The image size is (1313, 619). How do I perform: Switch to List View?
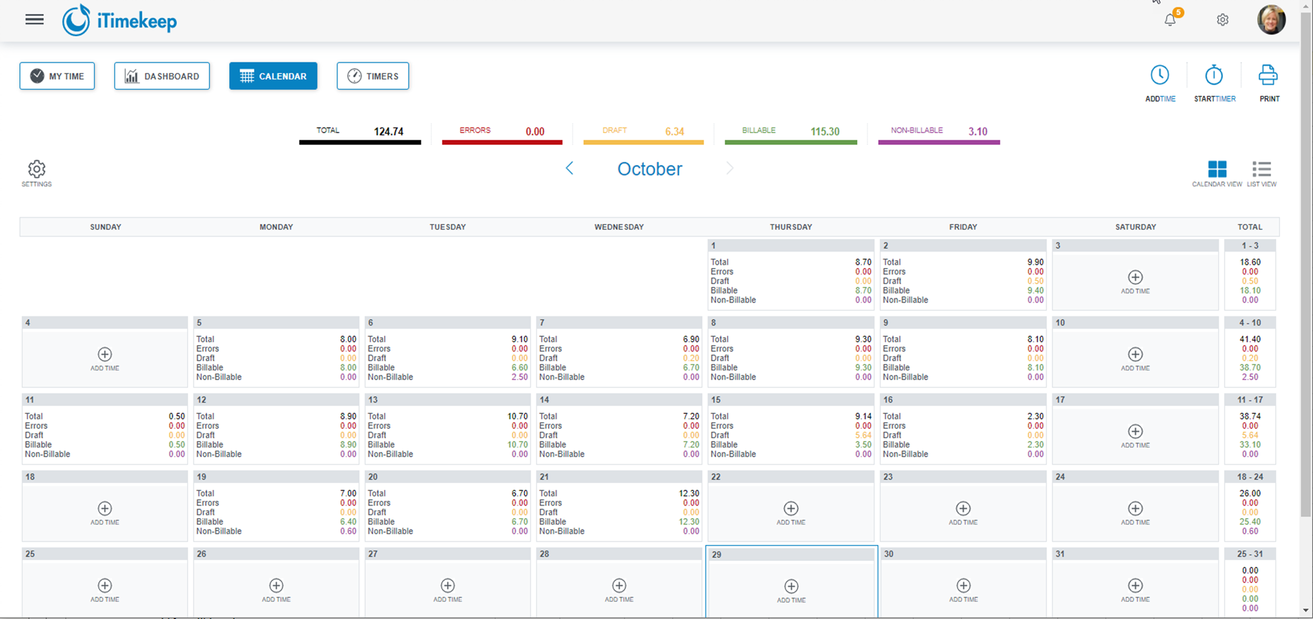pyautogui.click(x=1261, y=169)
